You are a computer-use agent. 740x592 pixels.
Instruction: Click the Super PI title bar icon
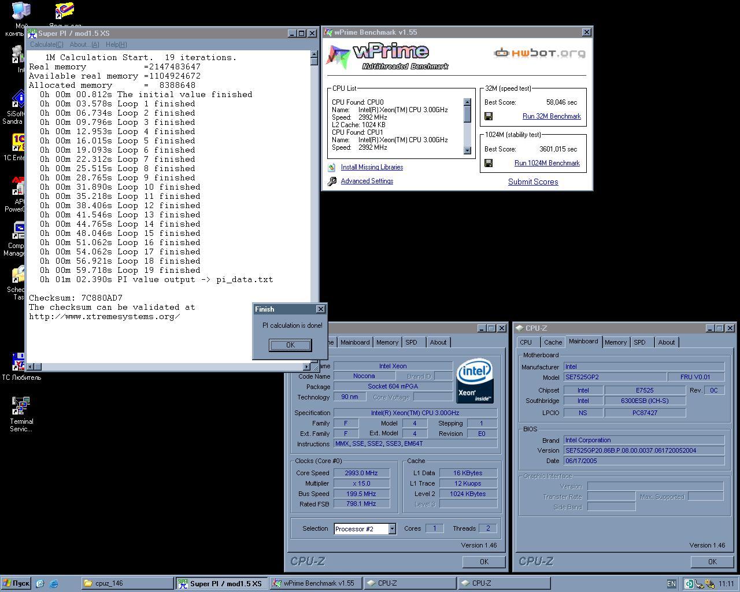coord(32,34)
